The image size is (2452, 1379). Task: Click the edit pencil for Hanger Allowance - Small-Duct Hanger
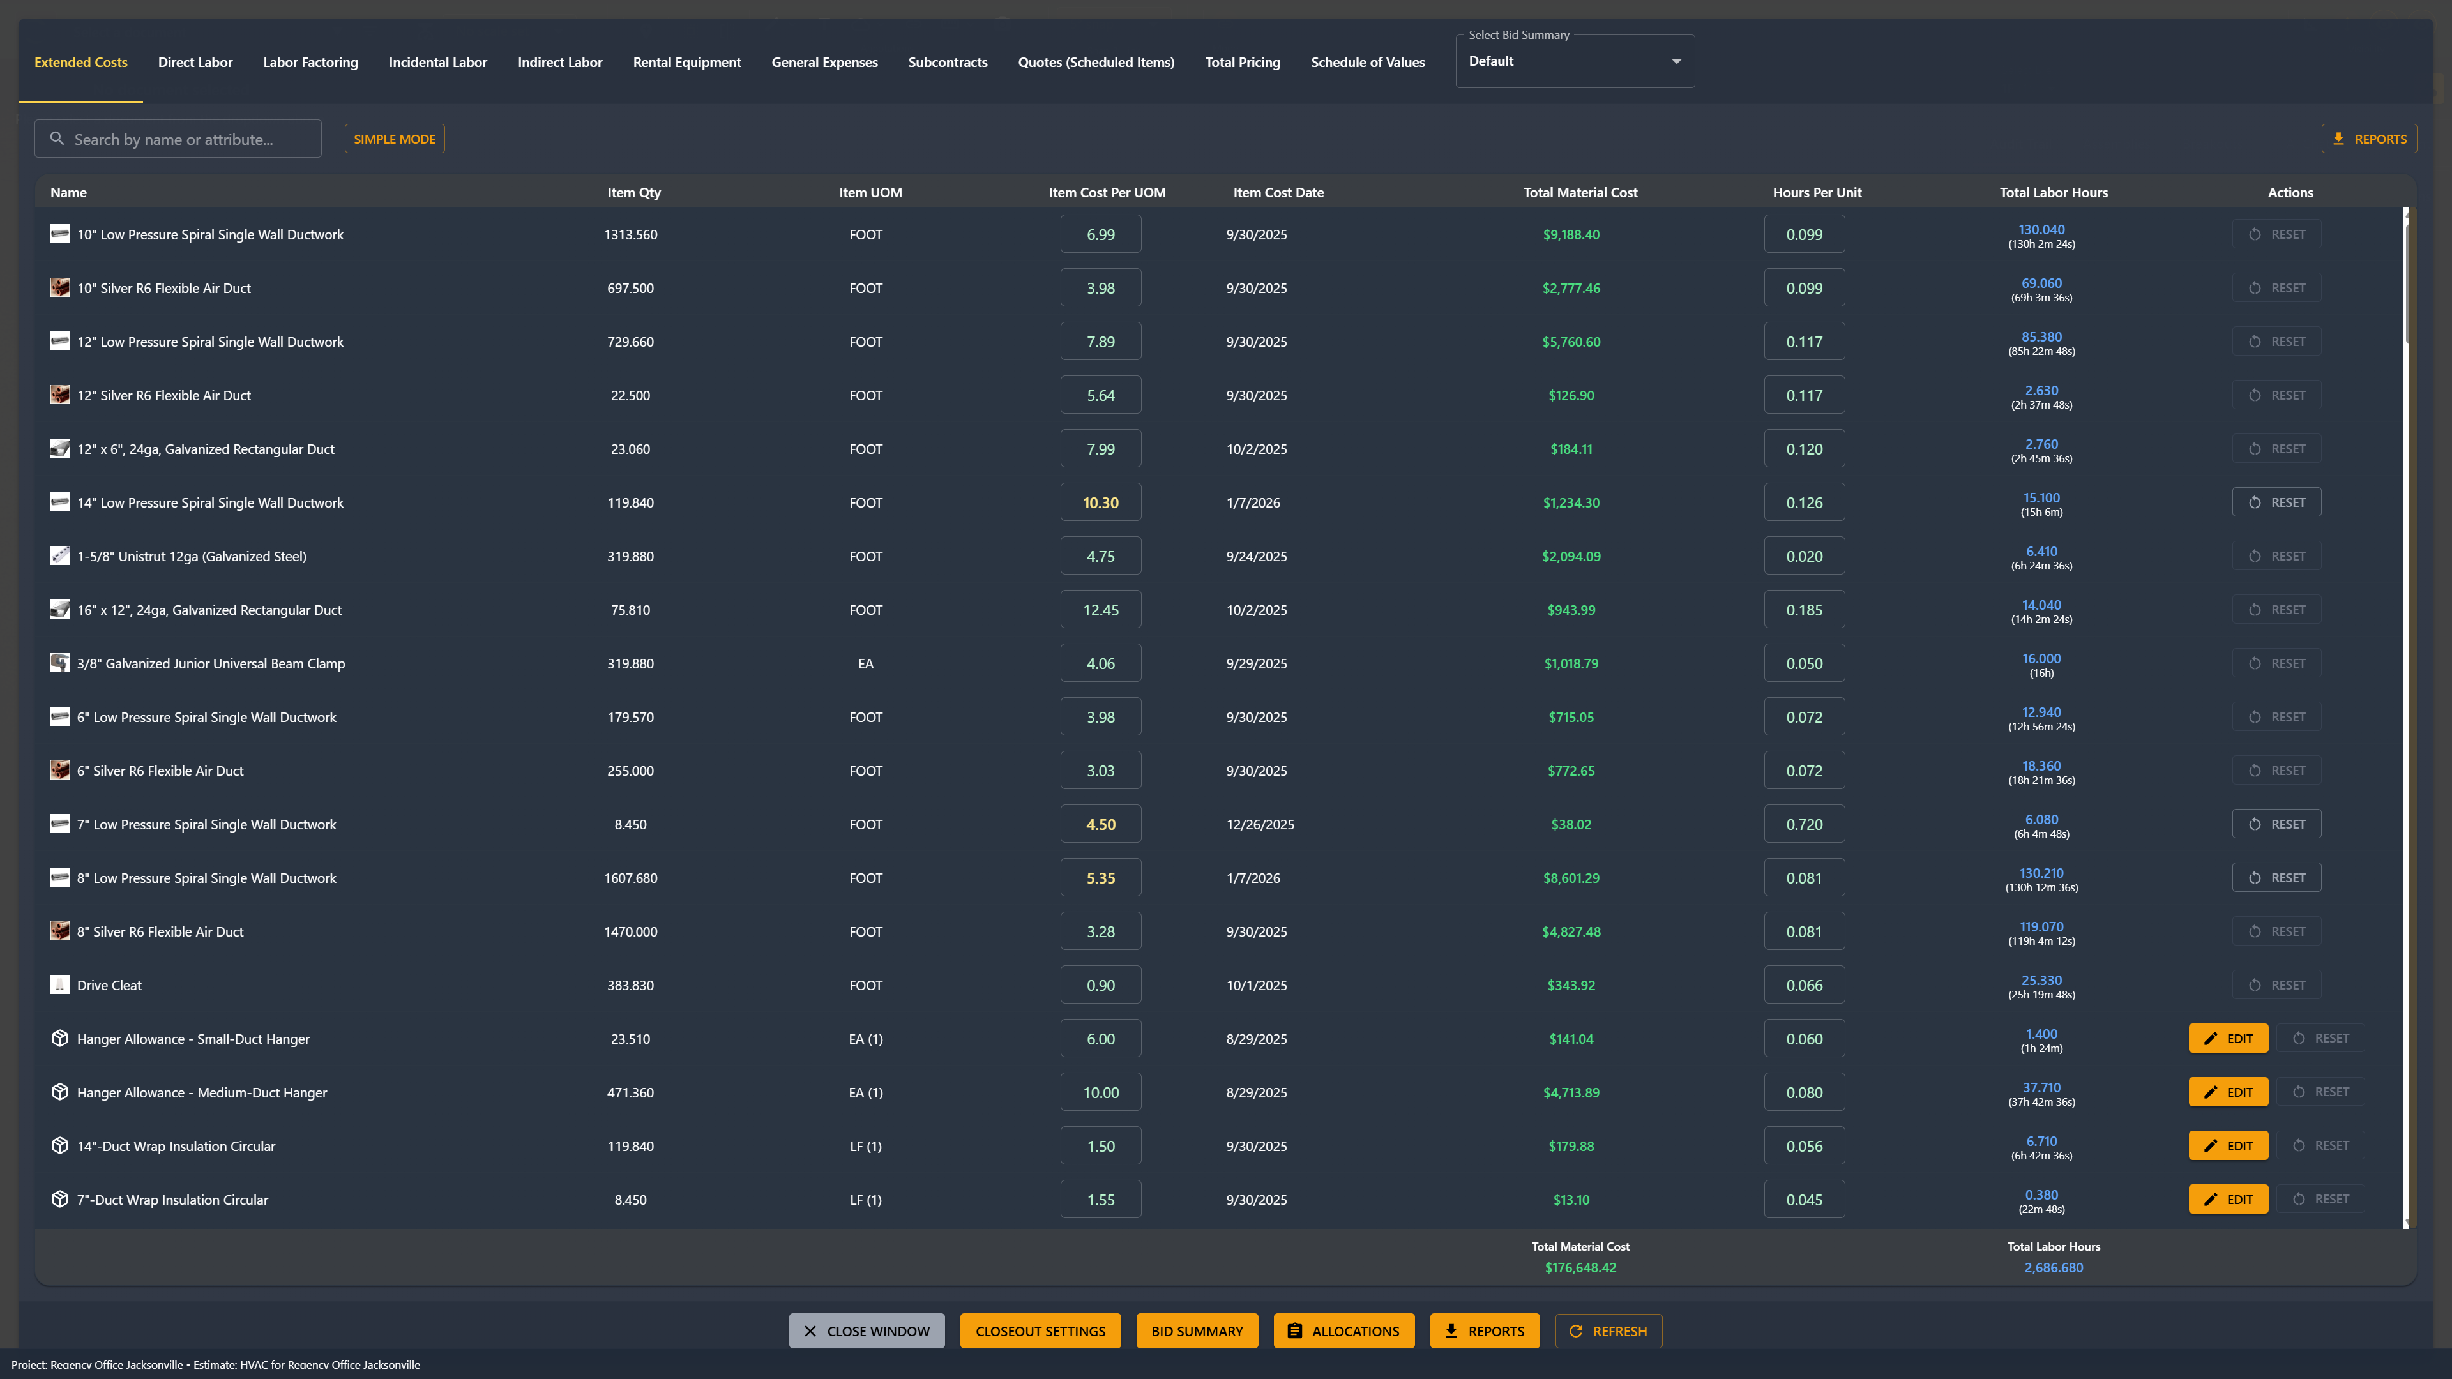(2211, 1038)
